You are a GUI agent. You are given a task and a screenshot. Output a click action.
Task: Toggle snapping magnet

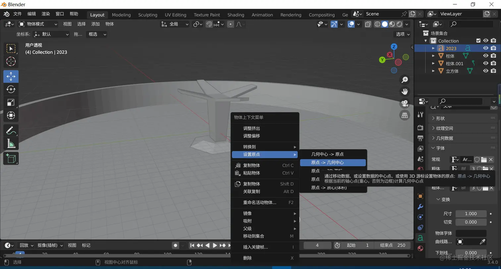(209, 24)
